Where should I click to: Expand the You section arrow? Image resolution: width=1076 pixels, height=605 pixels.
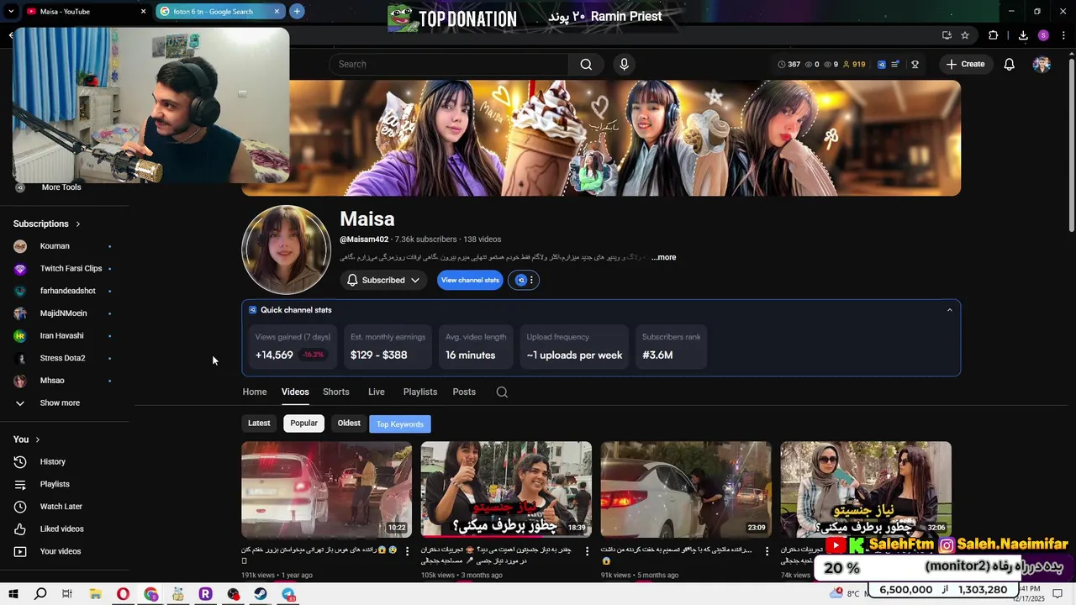tap(37, 439)
